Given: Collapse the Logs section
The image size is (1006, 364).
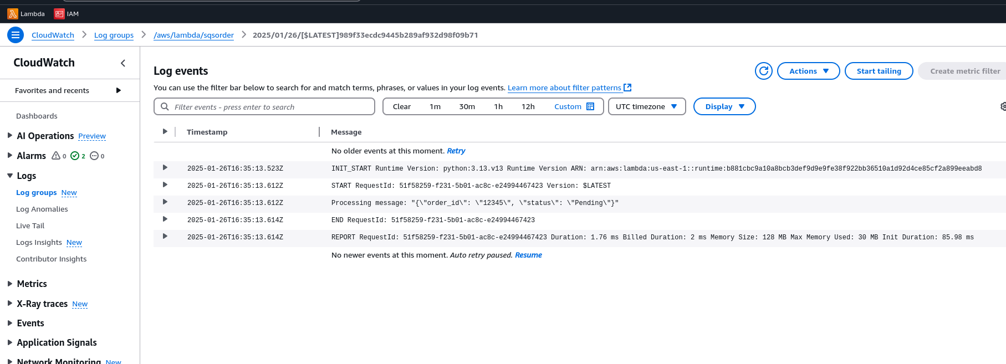Looking at the screenshot, I should point(10,176).
